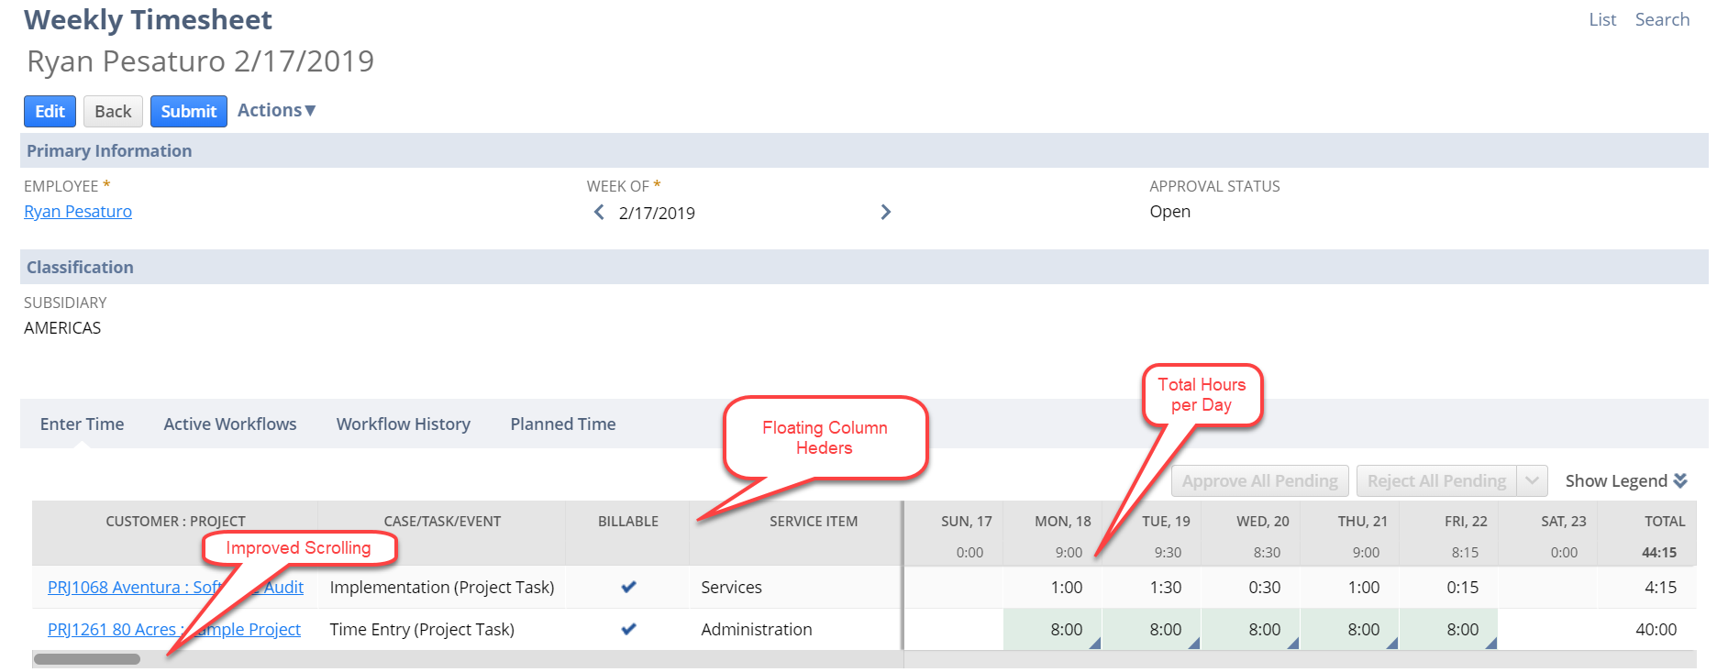Click the horizontal scrollbar thumb

[x=87, y=659]
